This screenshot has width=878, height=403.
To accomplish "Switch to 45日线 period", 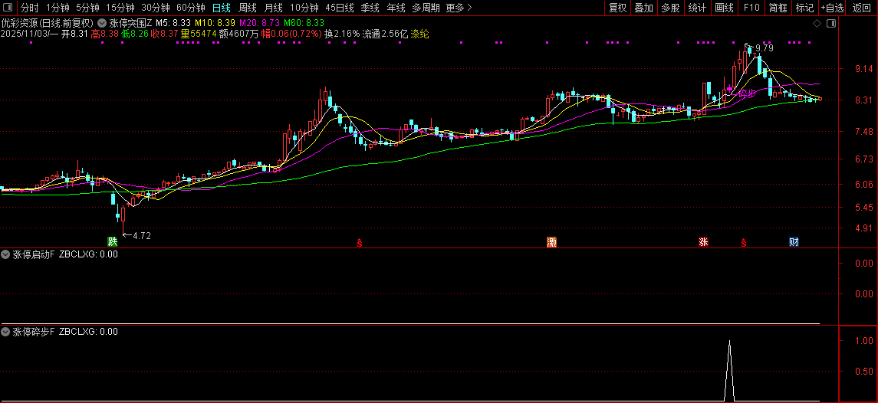I will pyautogui.click(x=340, y=8).
